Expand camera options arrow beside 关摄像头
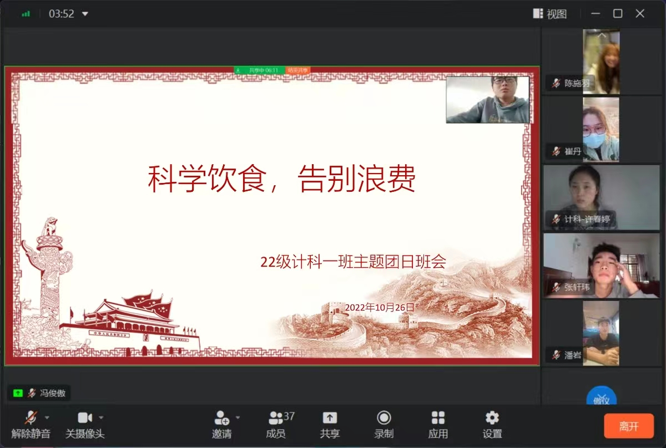 point(101,418)
